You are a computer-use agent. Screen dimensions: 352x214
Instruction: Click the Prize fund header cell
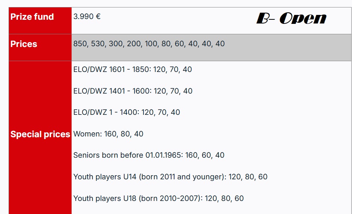click(32, 17)
